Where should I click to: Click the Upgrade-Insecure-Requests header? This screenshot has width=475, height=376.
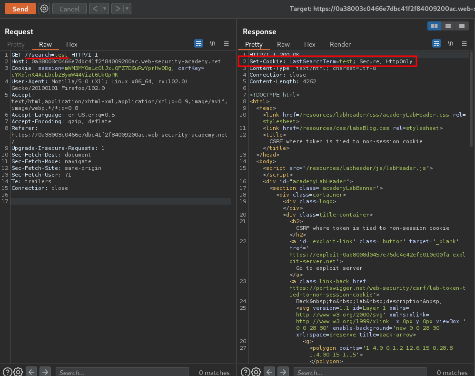click(x=58, y=148)
